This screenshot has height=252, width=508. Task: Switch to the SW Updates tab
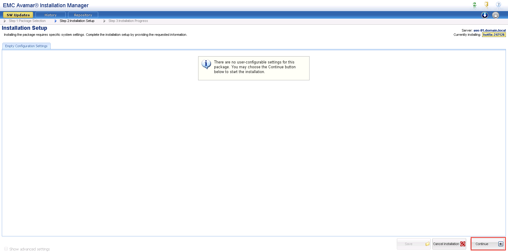18,15
